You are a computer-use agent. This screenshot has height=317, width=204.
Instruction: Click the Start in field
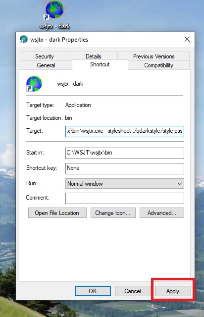(x=125, y=153)
